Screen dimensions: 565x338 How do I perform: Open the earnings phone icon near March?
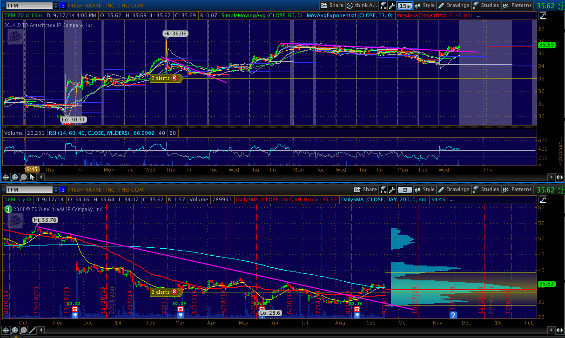(180, 309)
